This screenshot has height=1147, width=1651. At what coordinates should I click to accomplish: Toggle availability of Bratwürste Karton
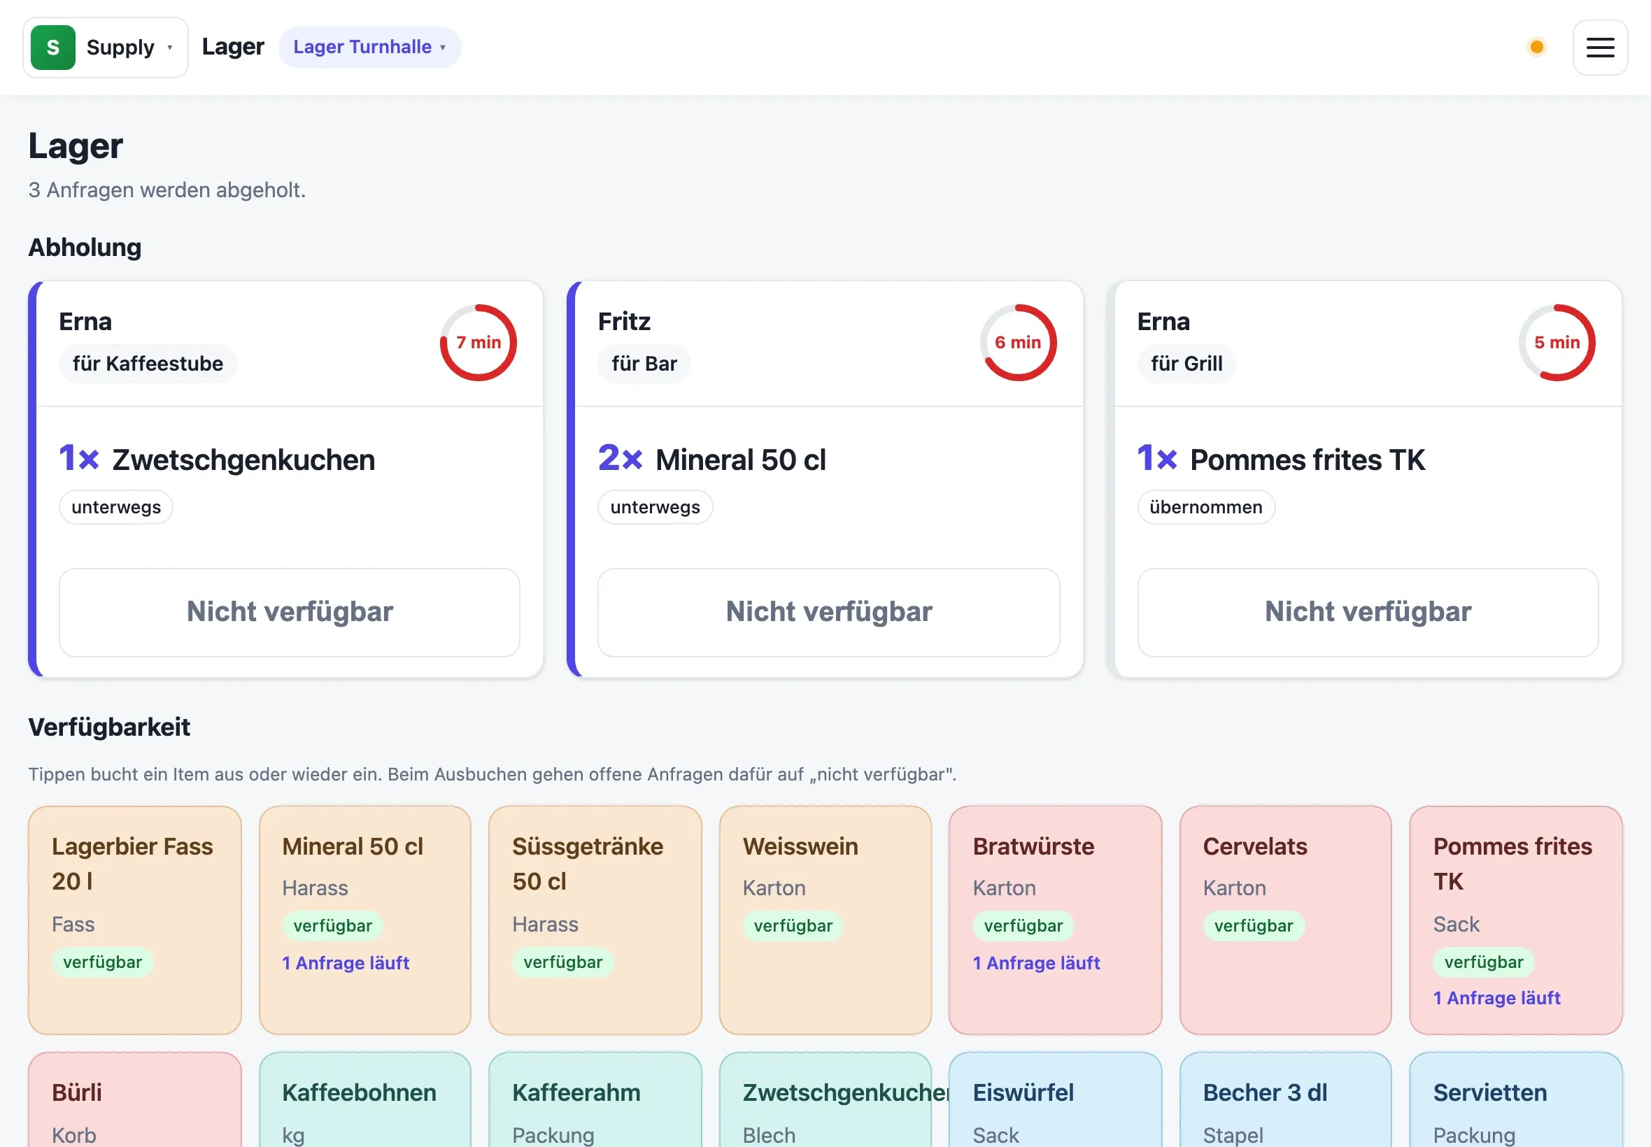tap(1055, 920)
